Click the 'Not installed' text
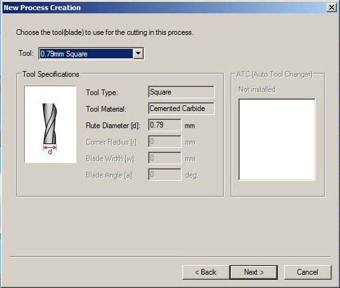The image size is (340, 288). pos(257,89)
